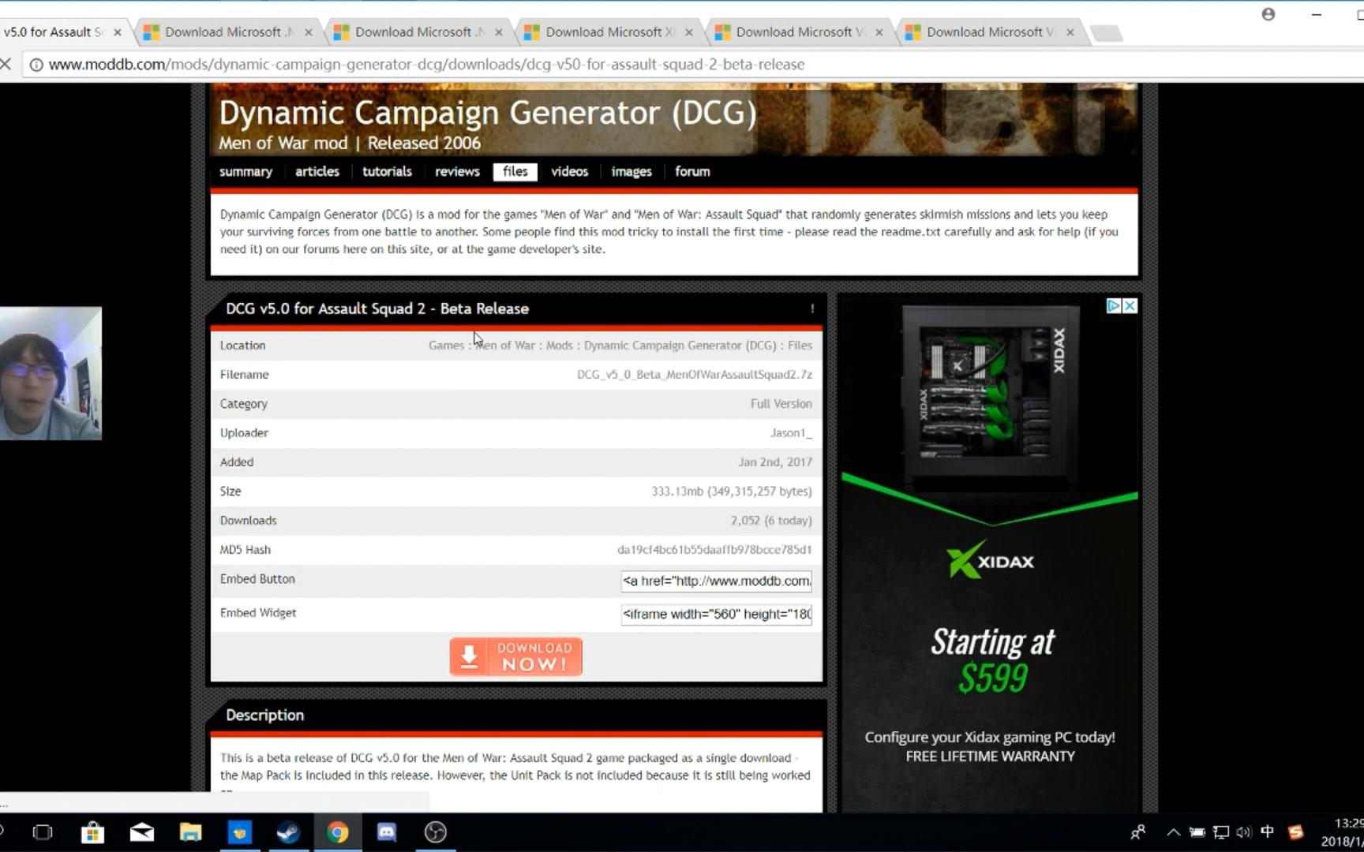Click the battery tray icon
This screenshot has width=1364, height=852.
pyautogui.click(x=1197, y=832)
